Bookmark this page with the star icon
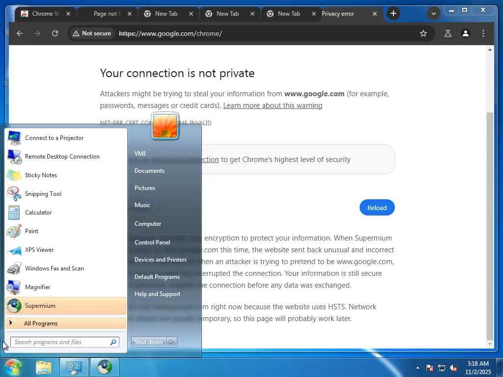503x377 pixels. tap(423, 33)
